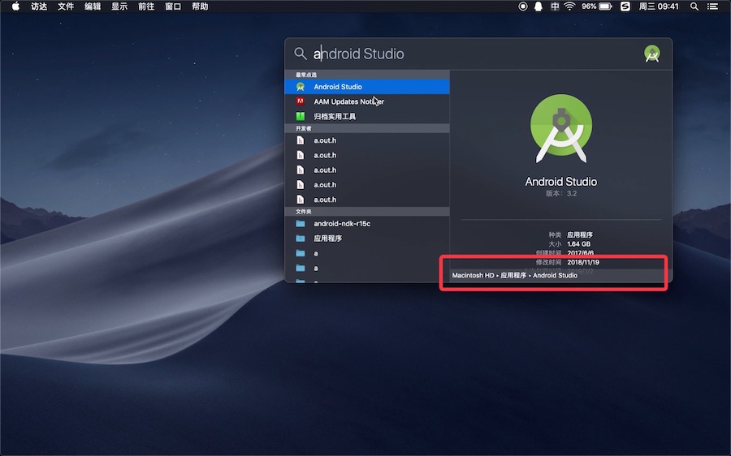Click the large Android Studio preview icon
The width and height of the screenshot is (731, 456).
pyautogui.click(x=560, y=128)
